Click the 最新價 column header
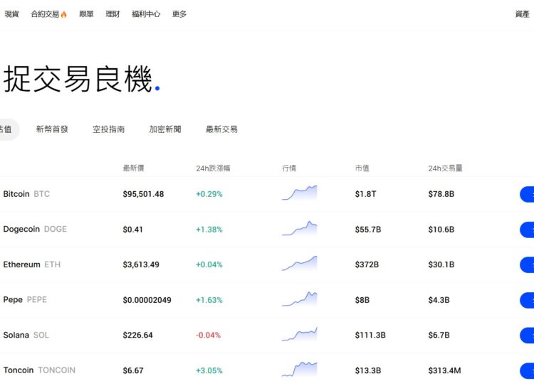 134,168
